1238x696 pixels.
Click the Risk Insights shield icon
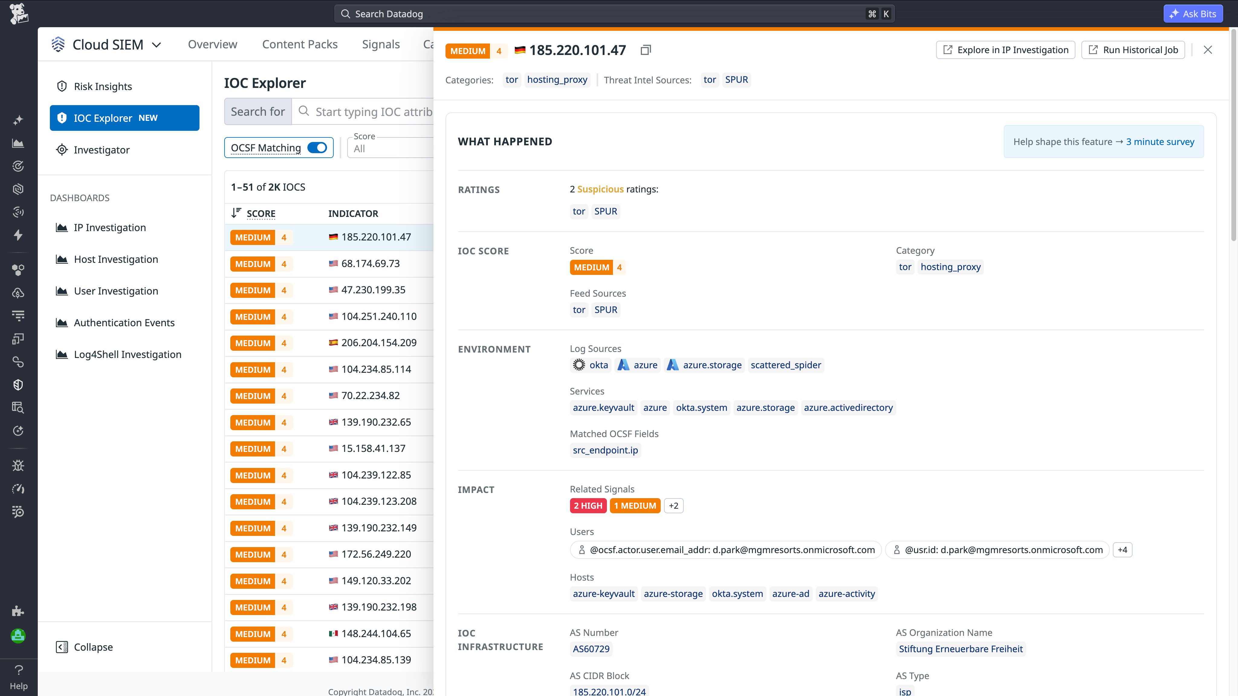[62, 86]
